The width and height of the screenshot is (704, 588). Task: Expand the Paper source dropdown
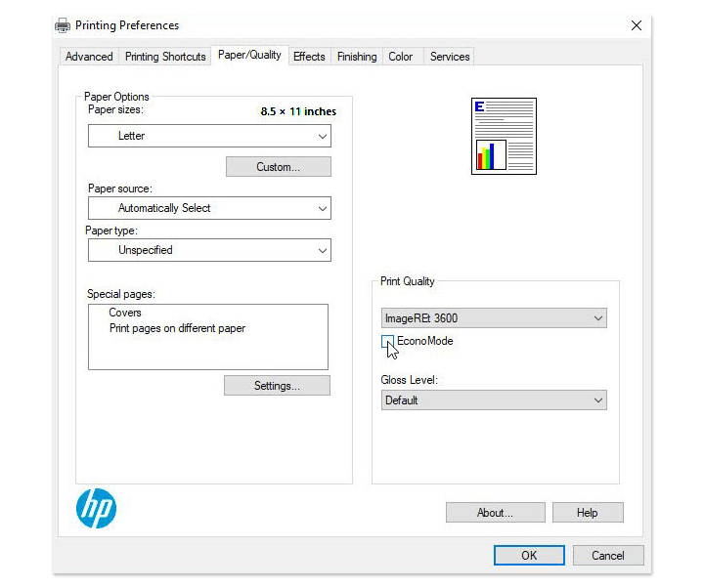point(209,208)
